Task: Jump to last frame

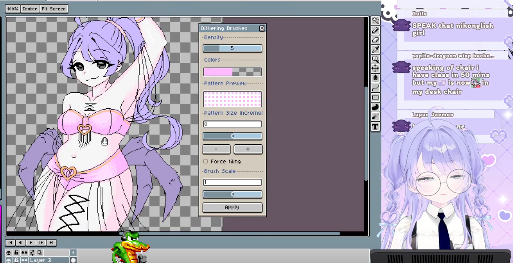Action: click(51, 243)
